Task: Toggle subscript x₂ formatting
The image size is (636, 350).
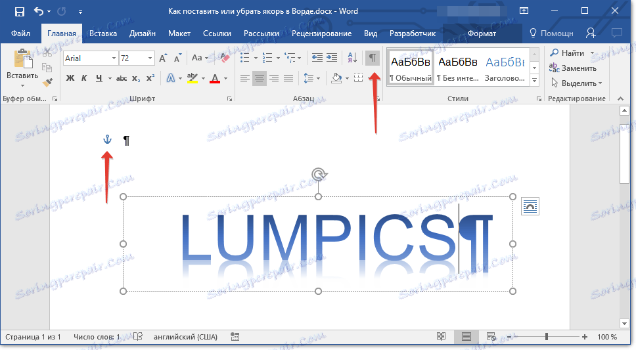Action: pyautogui.click(x=136, y=78)
